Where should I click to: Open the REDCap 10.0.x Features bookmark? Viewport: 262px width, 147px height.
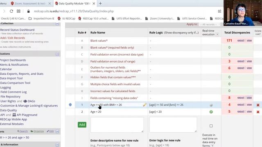tap(93, 18)
